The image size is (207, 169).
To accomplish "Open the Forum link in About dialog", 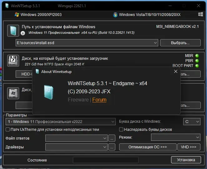I will coord(99,100).
